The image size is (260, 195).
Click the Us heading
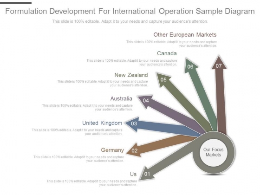pyautogui.click(x=133, y=174)
